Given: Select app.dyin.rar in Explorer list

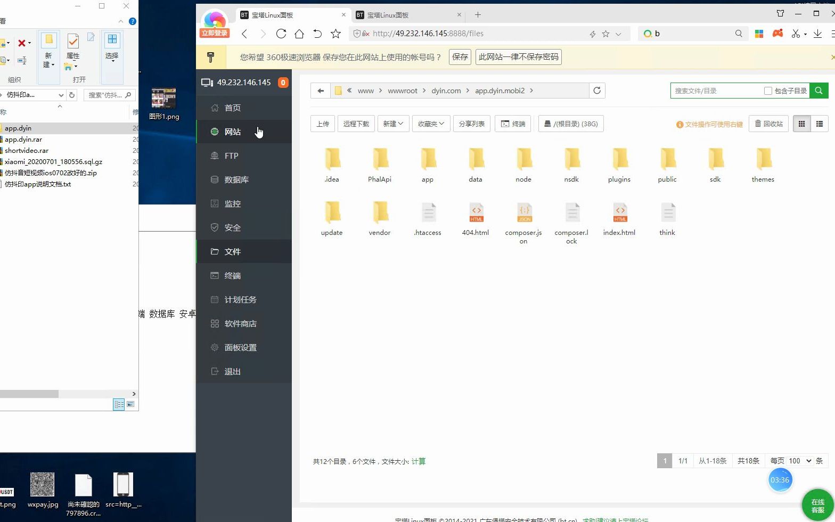Looking at the screenshot, I should click(x=23, y=140).
